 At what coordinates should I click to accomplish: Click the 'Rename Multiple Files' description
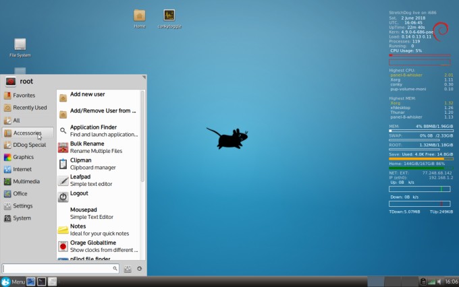point(96,151)
